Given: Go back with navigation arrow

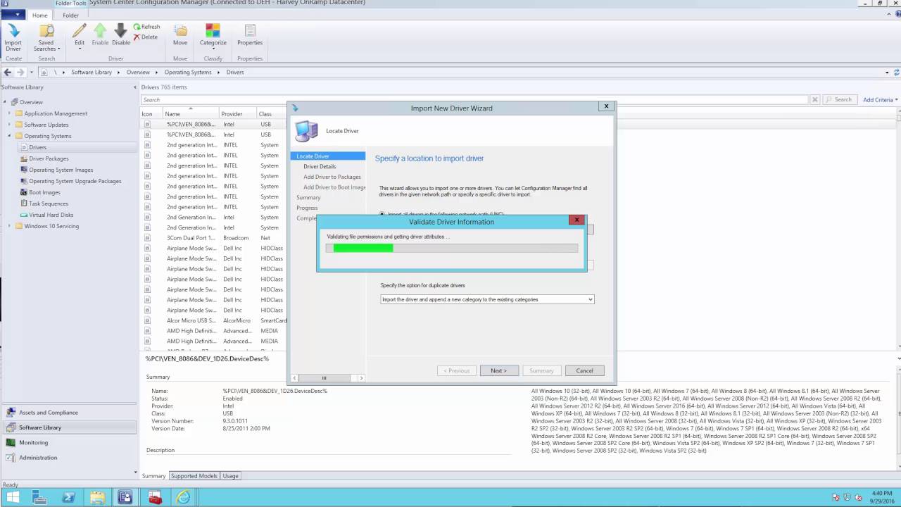Looking at the screenshot, I should tap(8, 72).
